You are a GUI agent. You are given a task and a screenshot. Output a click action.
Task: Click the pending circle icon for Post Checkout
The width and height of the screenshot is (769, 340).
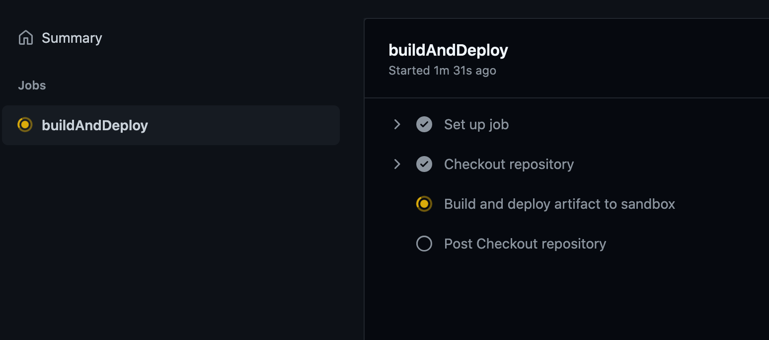(424, 244)
